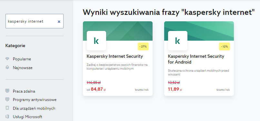Screen dimensions: 260x121
Task: Clear the search field with the X icon
Action: (x=59, y=22)
